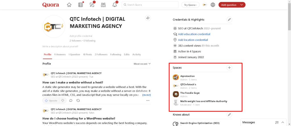Open the notifications bell icon

click(x=115, y=5)
